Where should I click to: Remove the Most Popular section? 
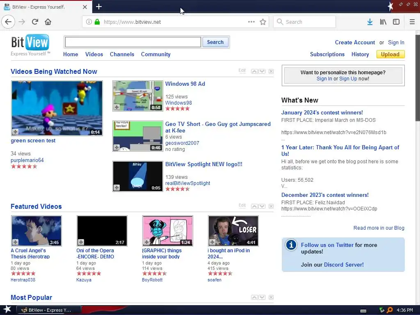(271, 297)
